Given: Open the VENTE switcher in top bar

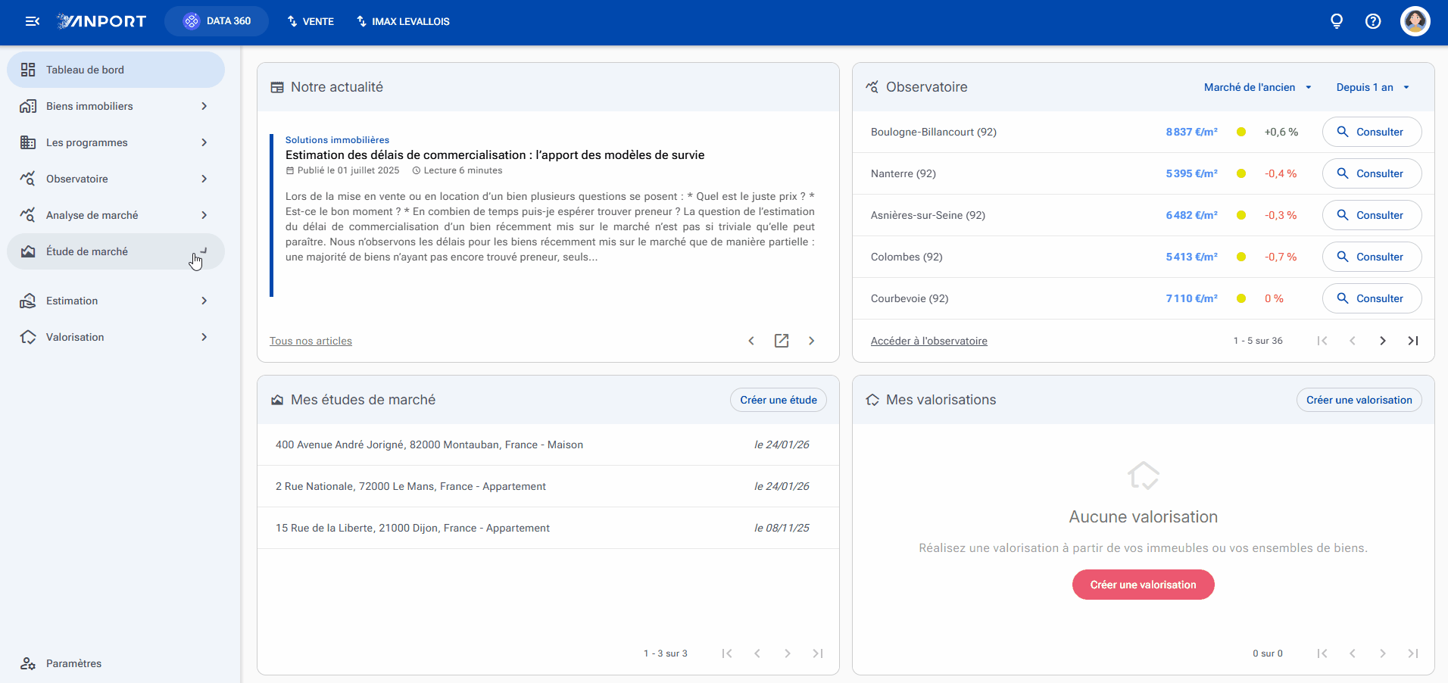Looking at the screenshot, I should pos(311,21).
